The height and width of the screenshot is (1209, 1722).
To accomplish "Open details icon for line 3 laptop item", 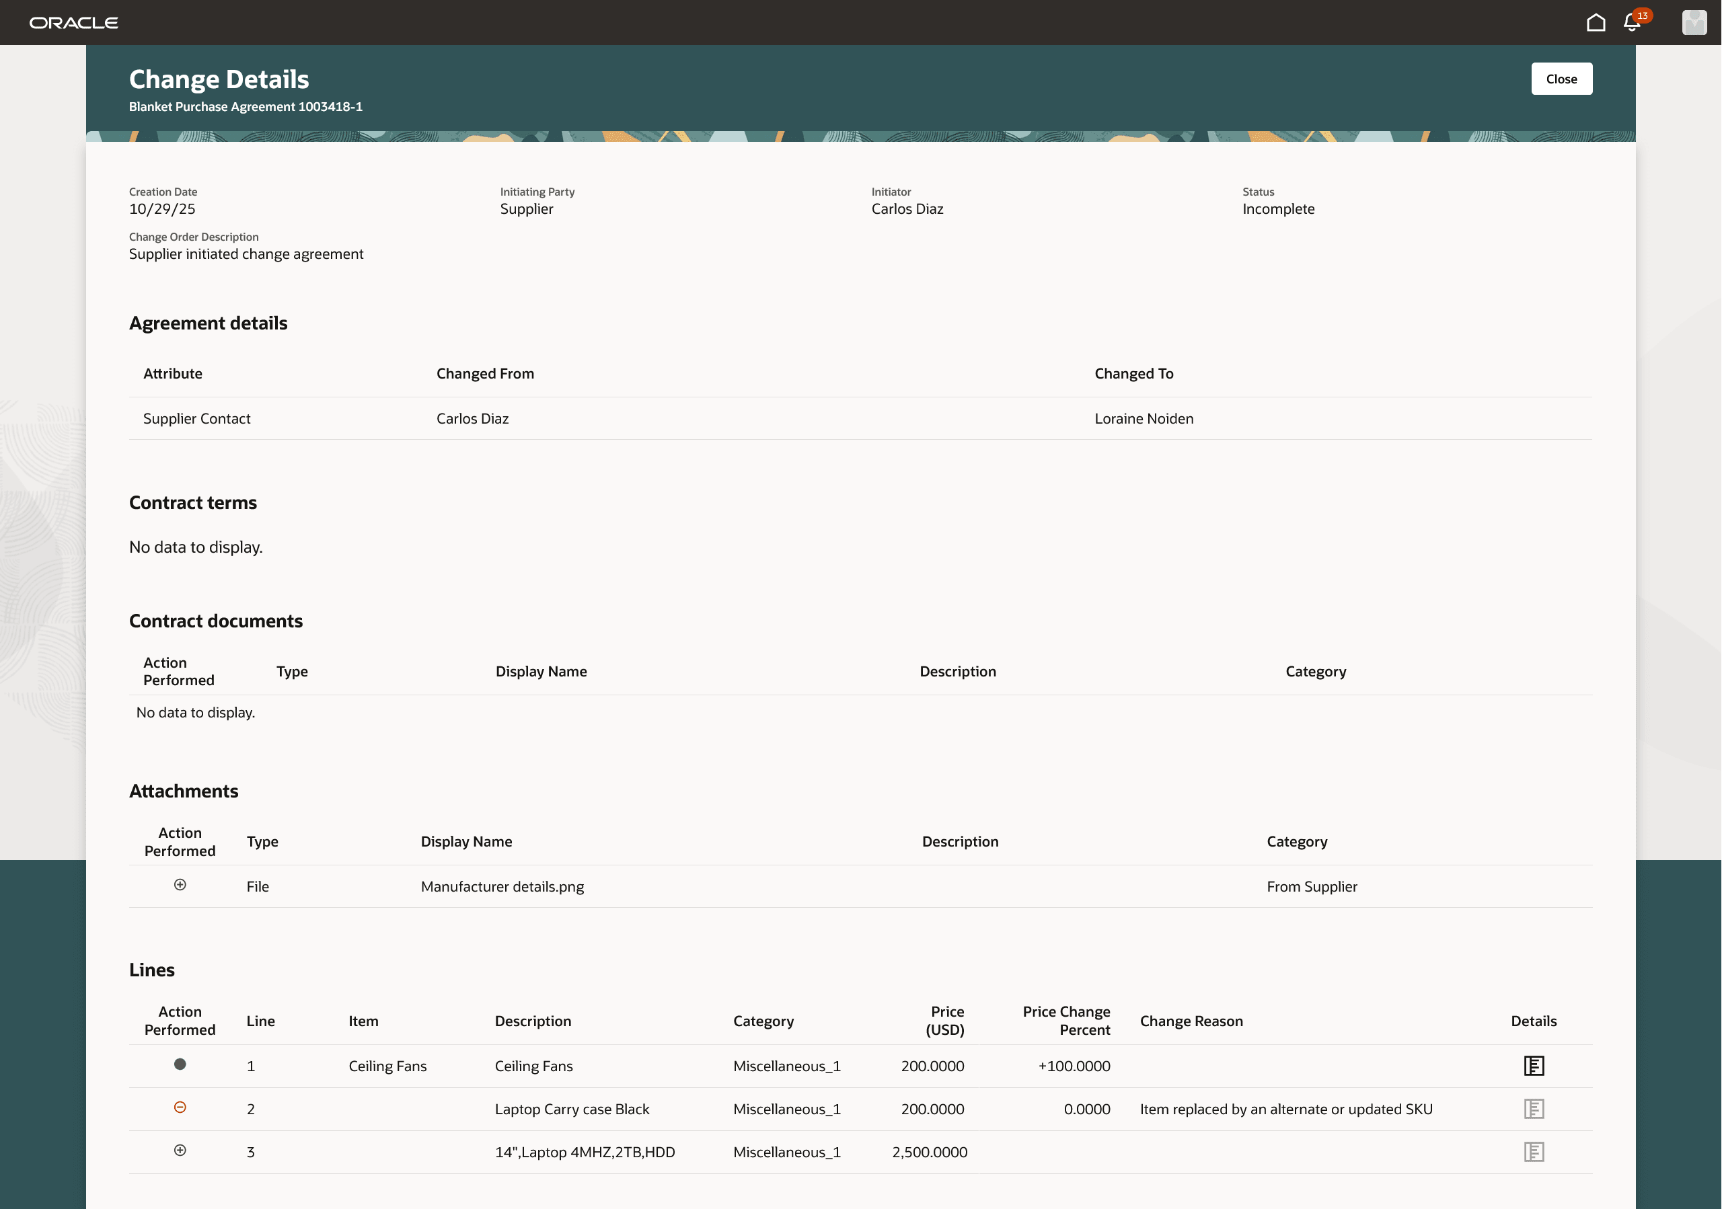I will coord(1534,1152).
